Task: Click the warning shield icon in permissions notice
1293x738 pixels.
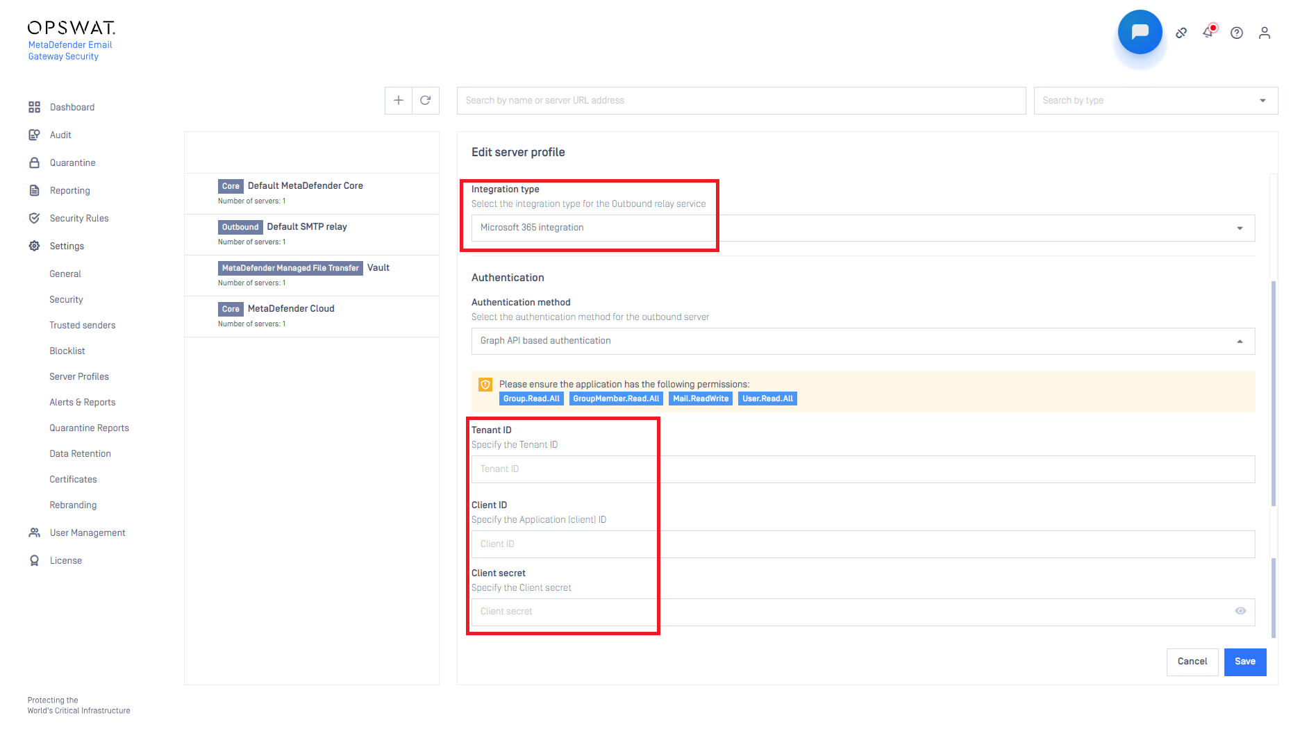Action: (485, 385)
